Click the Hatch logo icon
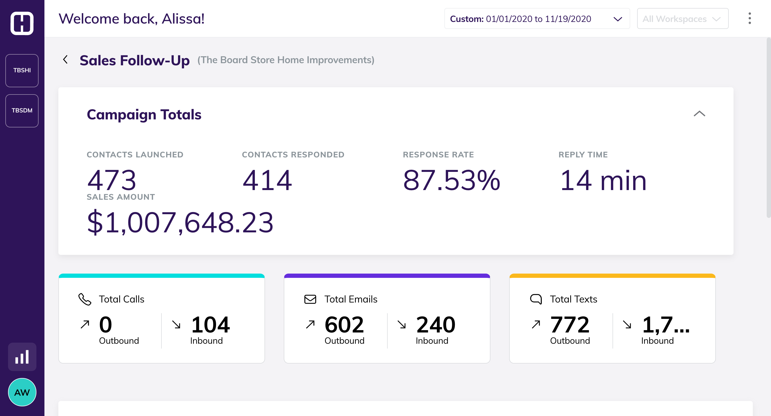Image resolution: width=771 pixels, height=416 pixels. coord(22,23)
